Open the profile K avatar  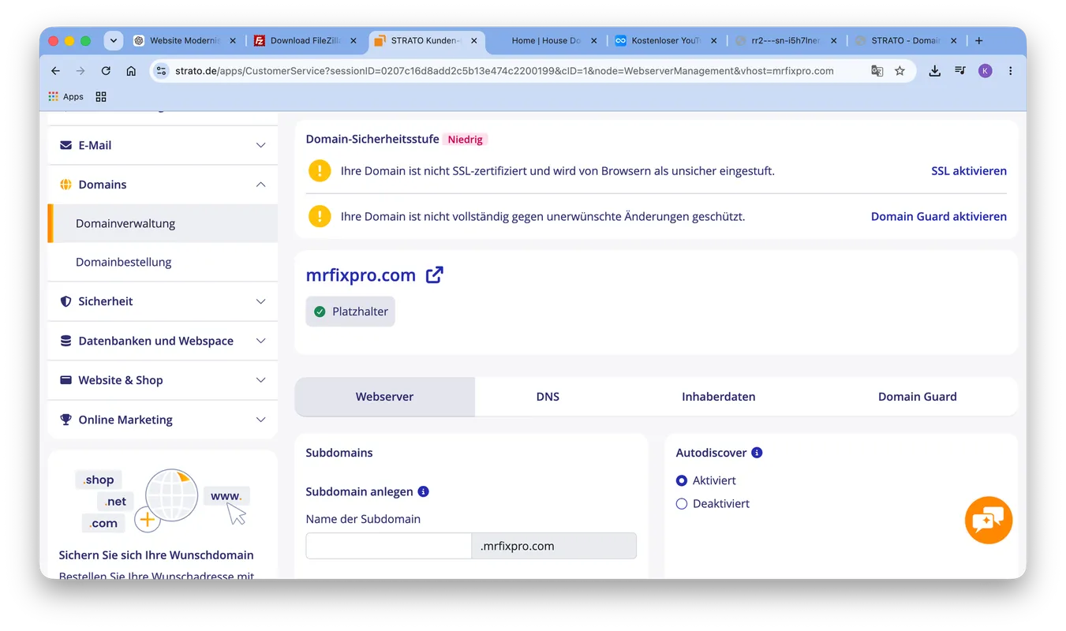(x=985, y=71)
